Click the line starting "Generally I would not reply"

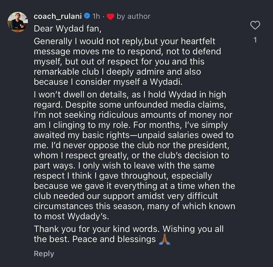point(125,41)
